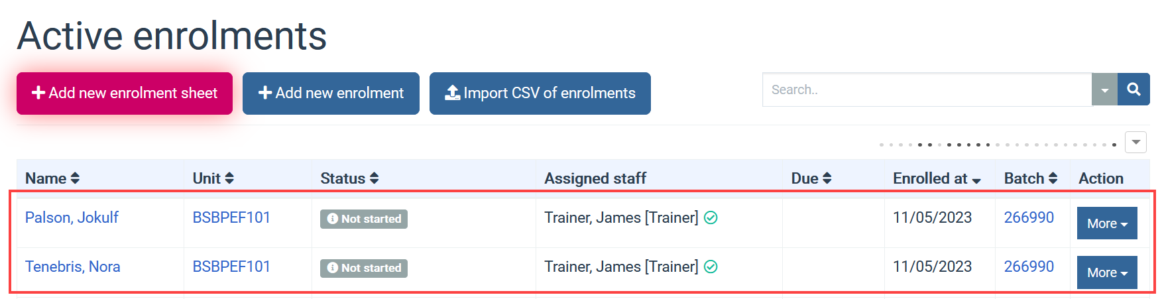Sort the list by the Name column

pyautogui.click(x=52, y=178)
